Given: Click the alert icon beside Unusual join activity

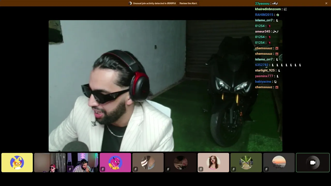Looking at the screenshot, I should tap(130, 3).
